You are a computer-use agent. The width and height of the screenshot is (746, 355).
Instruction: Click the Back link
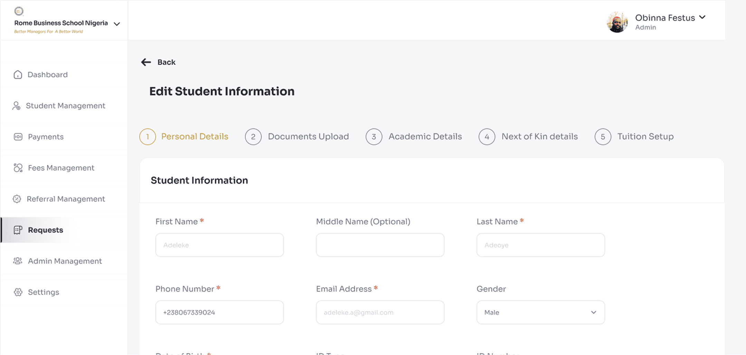(x=166, y=62)
